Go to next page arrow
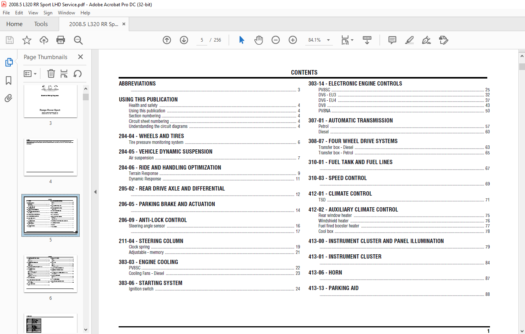 (x=184, y=40)
